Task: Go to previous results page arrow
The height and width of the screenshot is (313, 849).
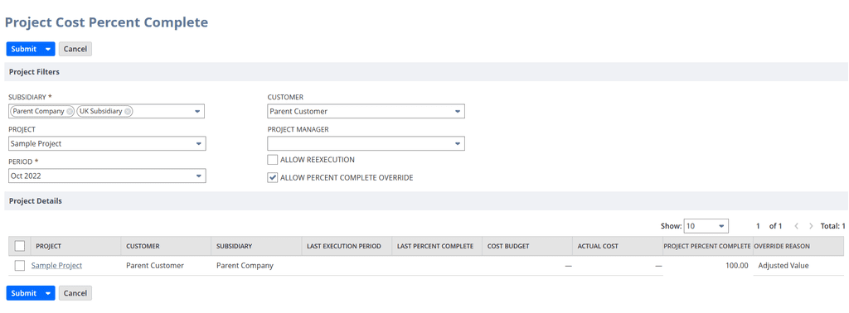Action: tap(797, 226)
